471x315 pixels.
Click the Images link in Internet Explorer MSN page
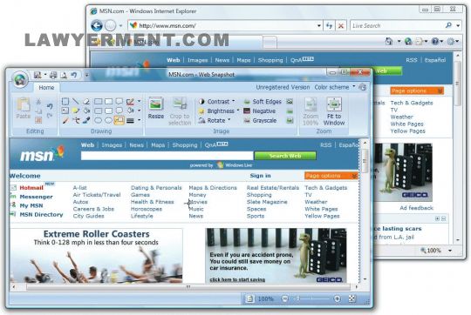(x=197, y=60)
